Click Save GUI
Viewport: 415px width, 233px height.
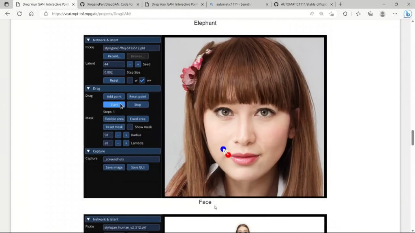coord(138,167)
